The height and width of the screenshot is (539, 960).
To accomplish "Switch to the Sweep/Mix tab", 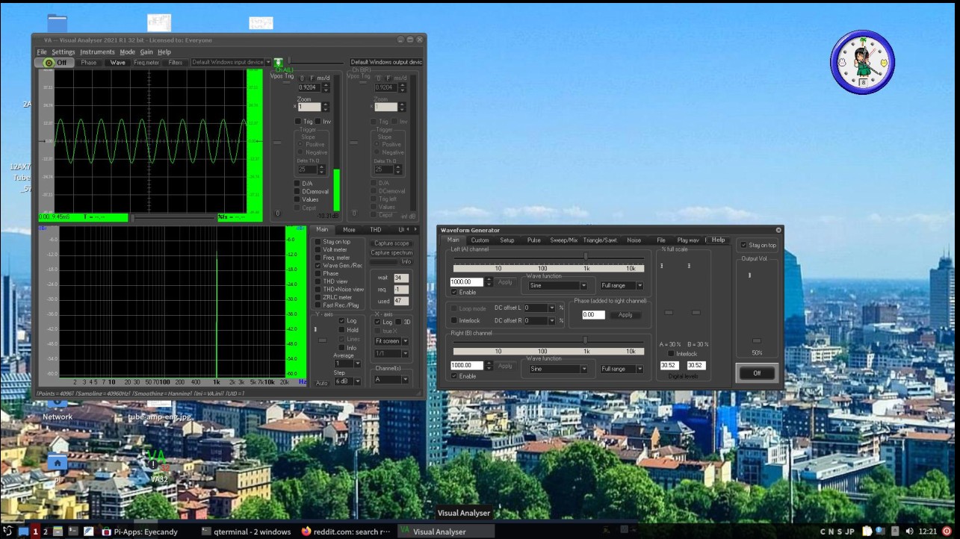I will point(563,240).
